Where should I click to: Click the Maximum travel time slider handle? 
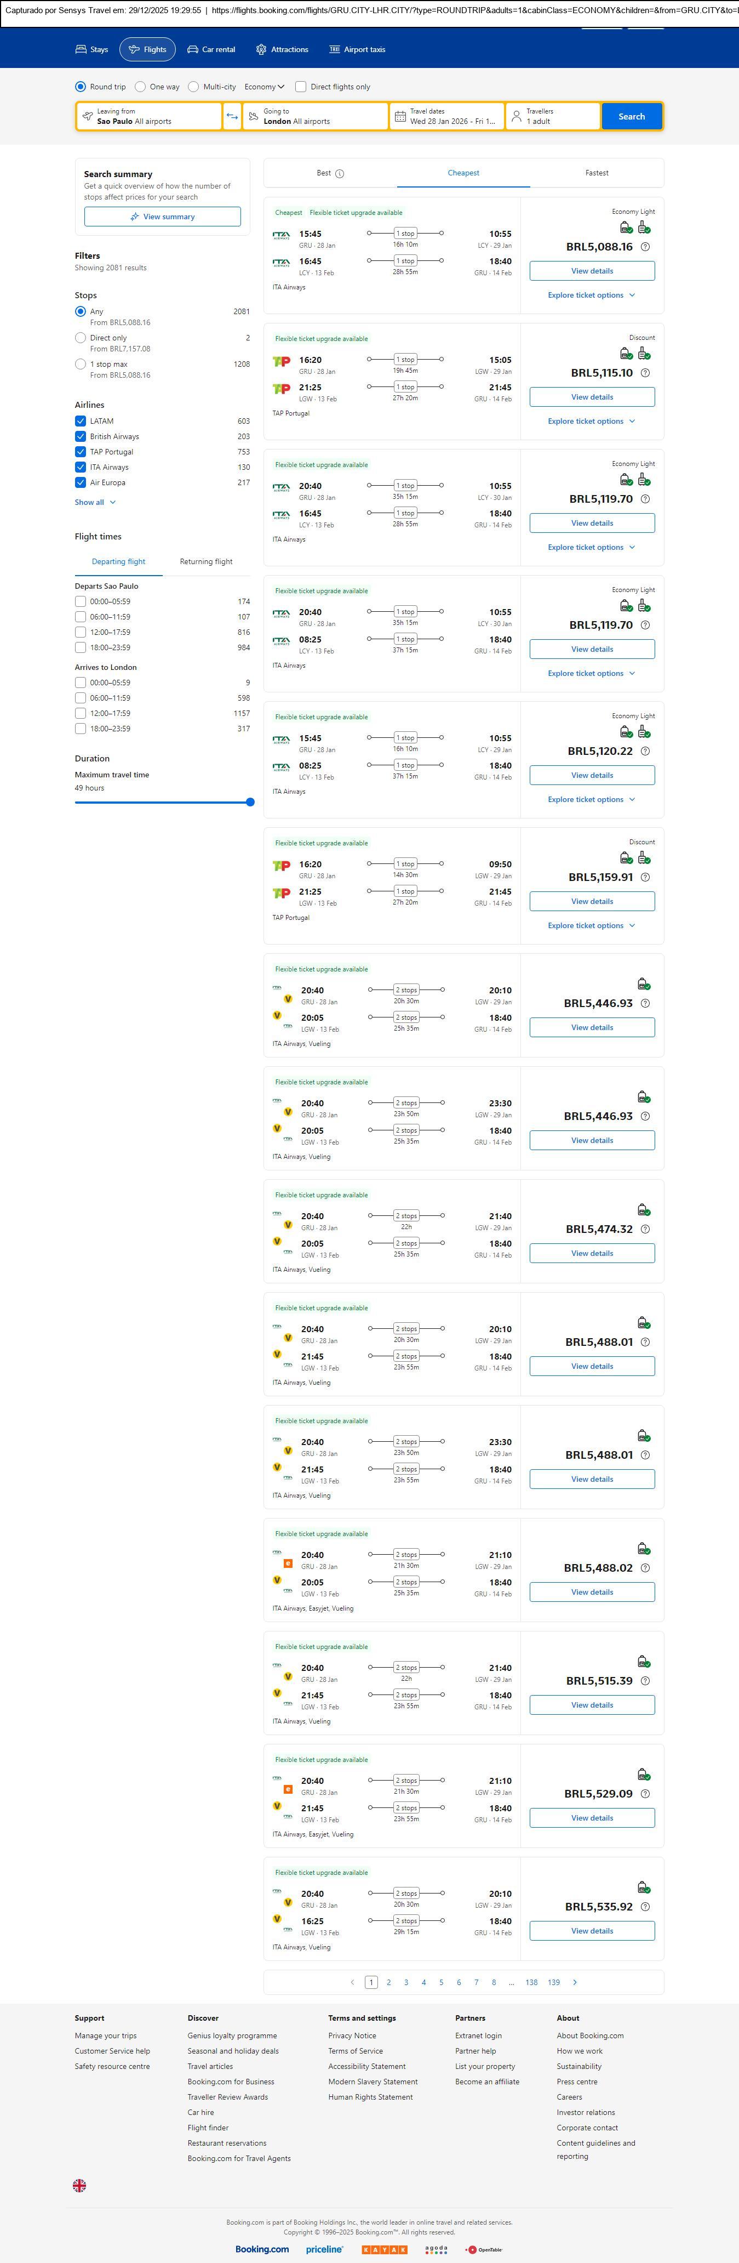[x=250, y=802]
